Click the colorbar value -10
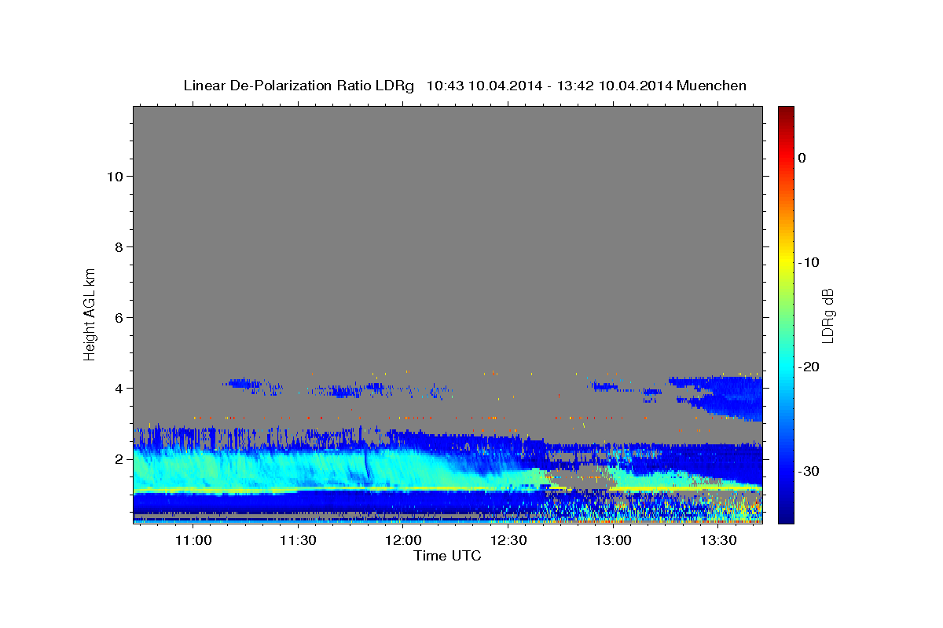 click(x=809, y=262)
